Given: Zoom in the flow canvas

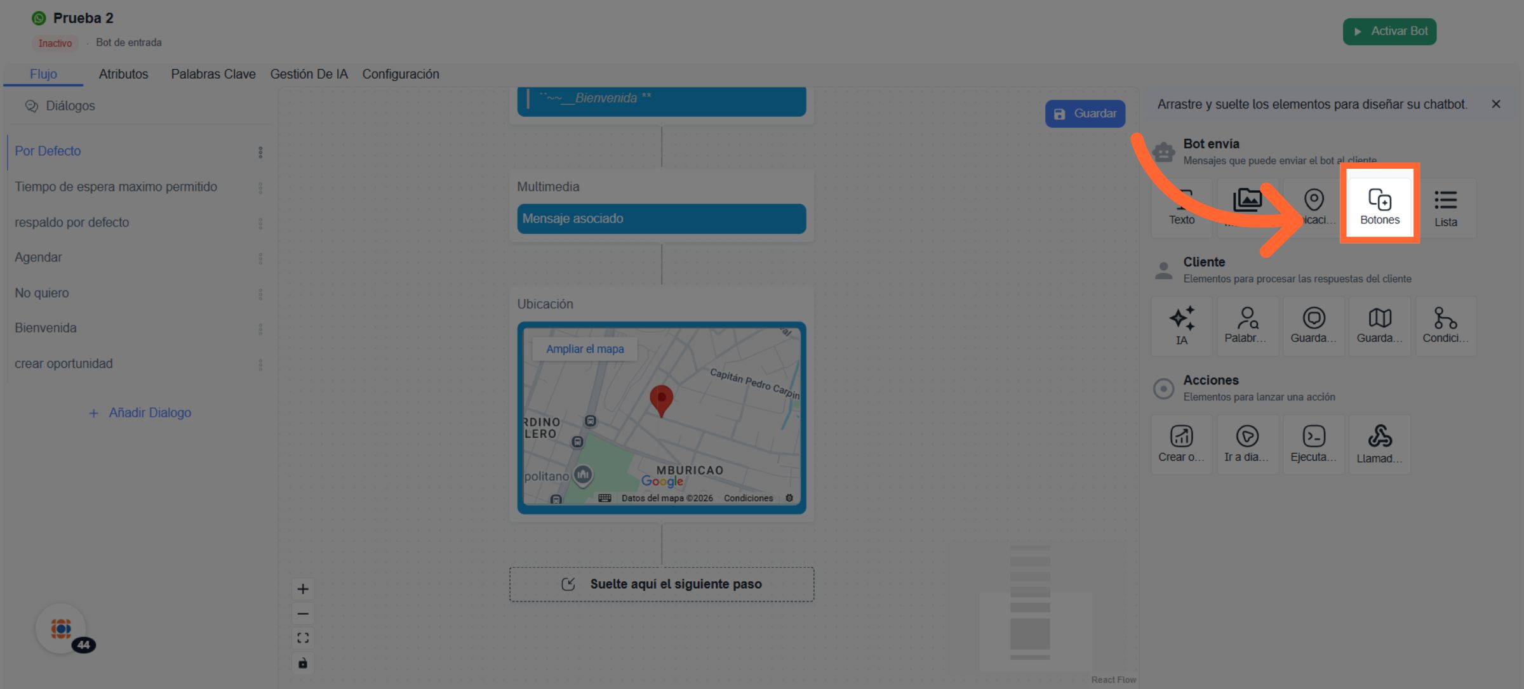Looking at the screenshot, I should tap(303, 589).
